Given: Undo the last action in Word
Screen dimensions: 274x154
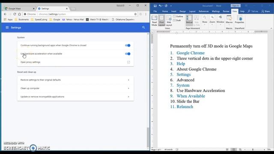Looking at the screenshot, I should (160, 6).
